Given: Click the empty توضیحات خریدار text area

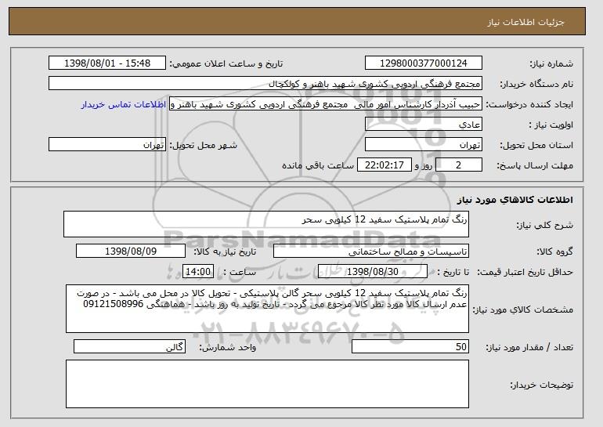Looking at the screenshot, I should pyautogui.click(x=267, y=384).
